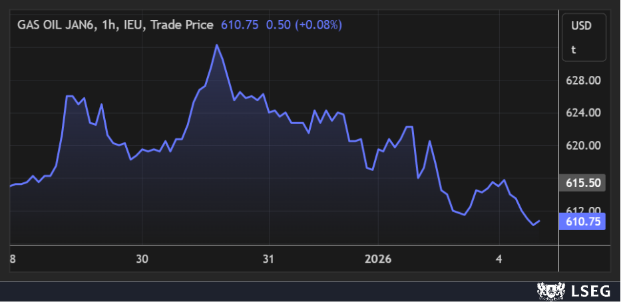Open the Trade Price field label

182,25
